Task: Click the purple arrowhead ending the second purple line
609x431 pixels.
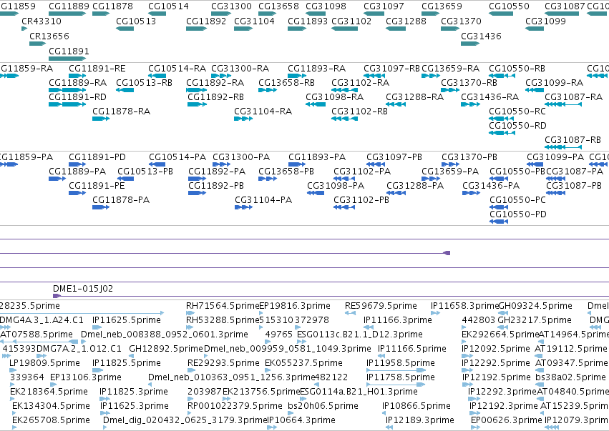Action: (x=447, y=253)
